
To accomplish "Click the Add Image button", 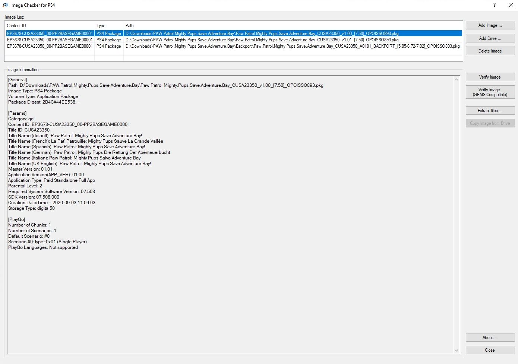I will click(x=490, y=25).
